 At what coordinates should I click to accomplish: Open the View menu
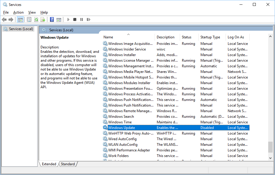click(x=32, y=12)
